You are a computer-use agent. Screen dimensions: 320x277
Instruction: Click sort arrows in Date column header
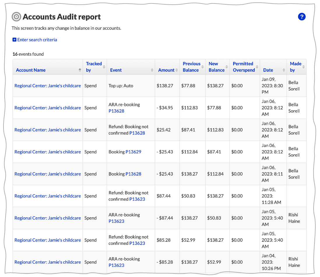pos(284,70)
